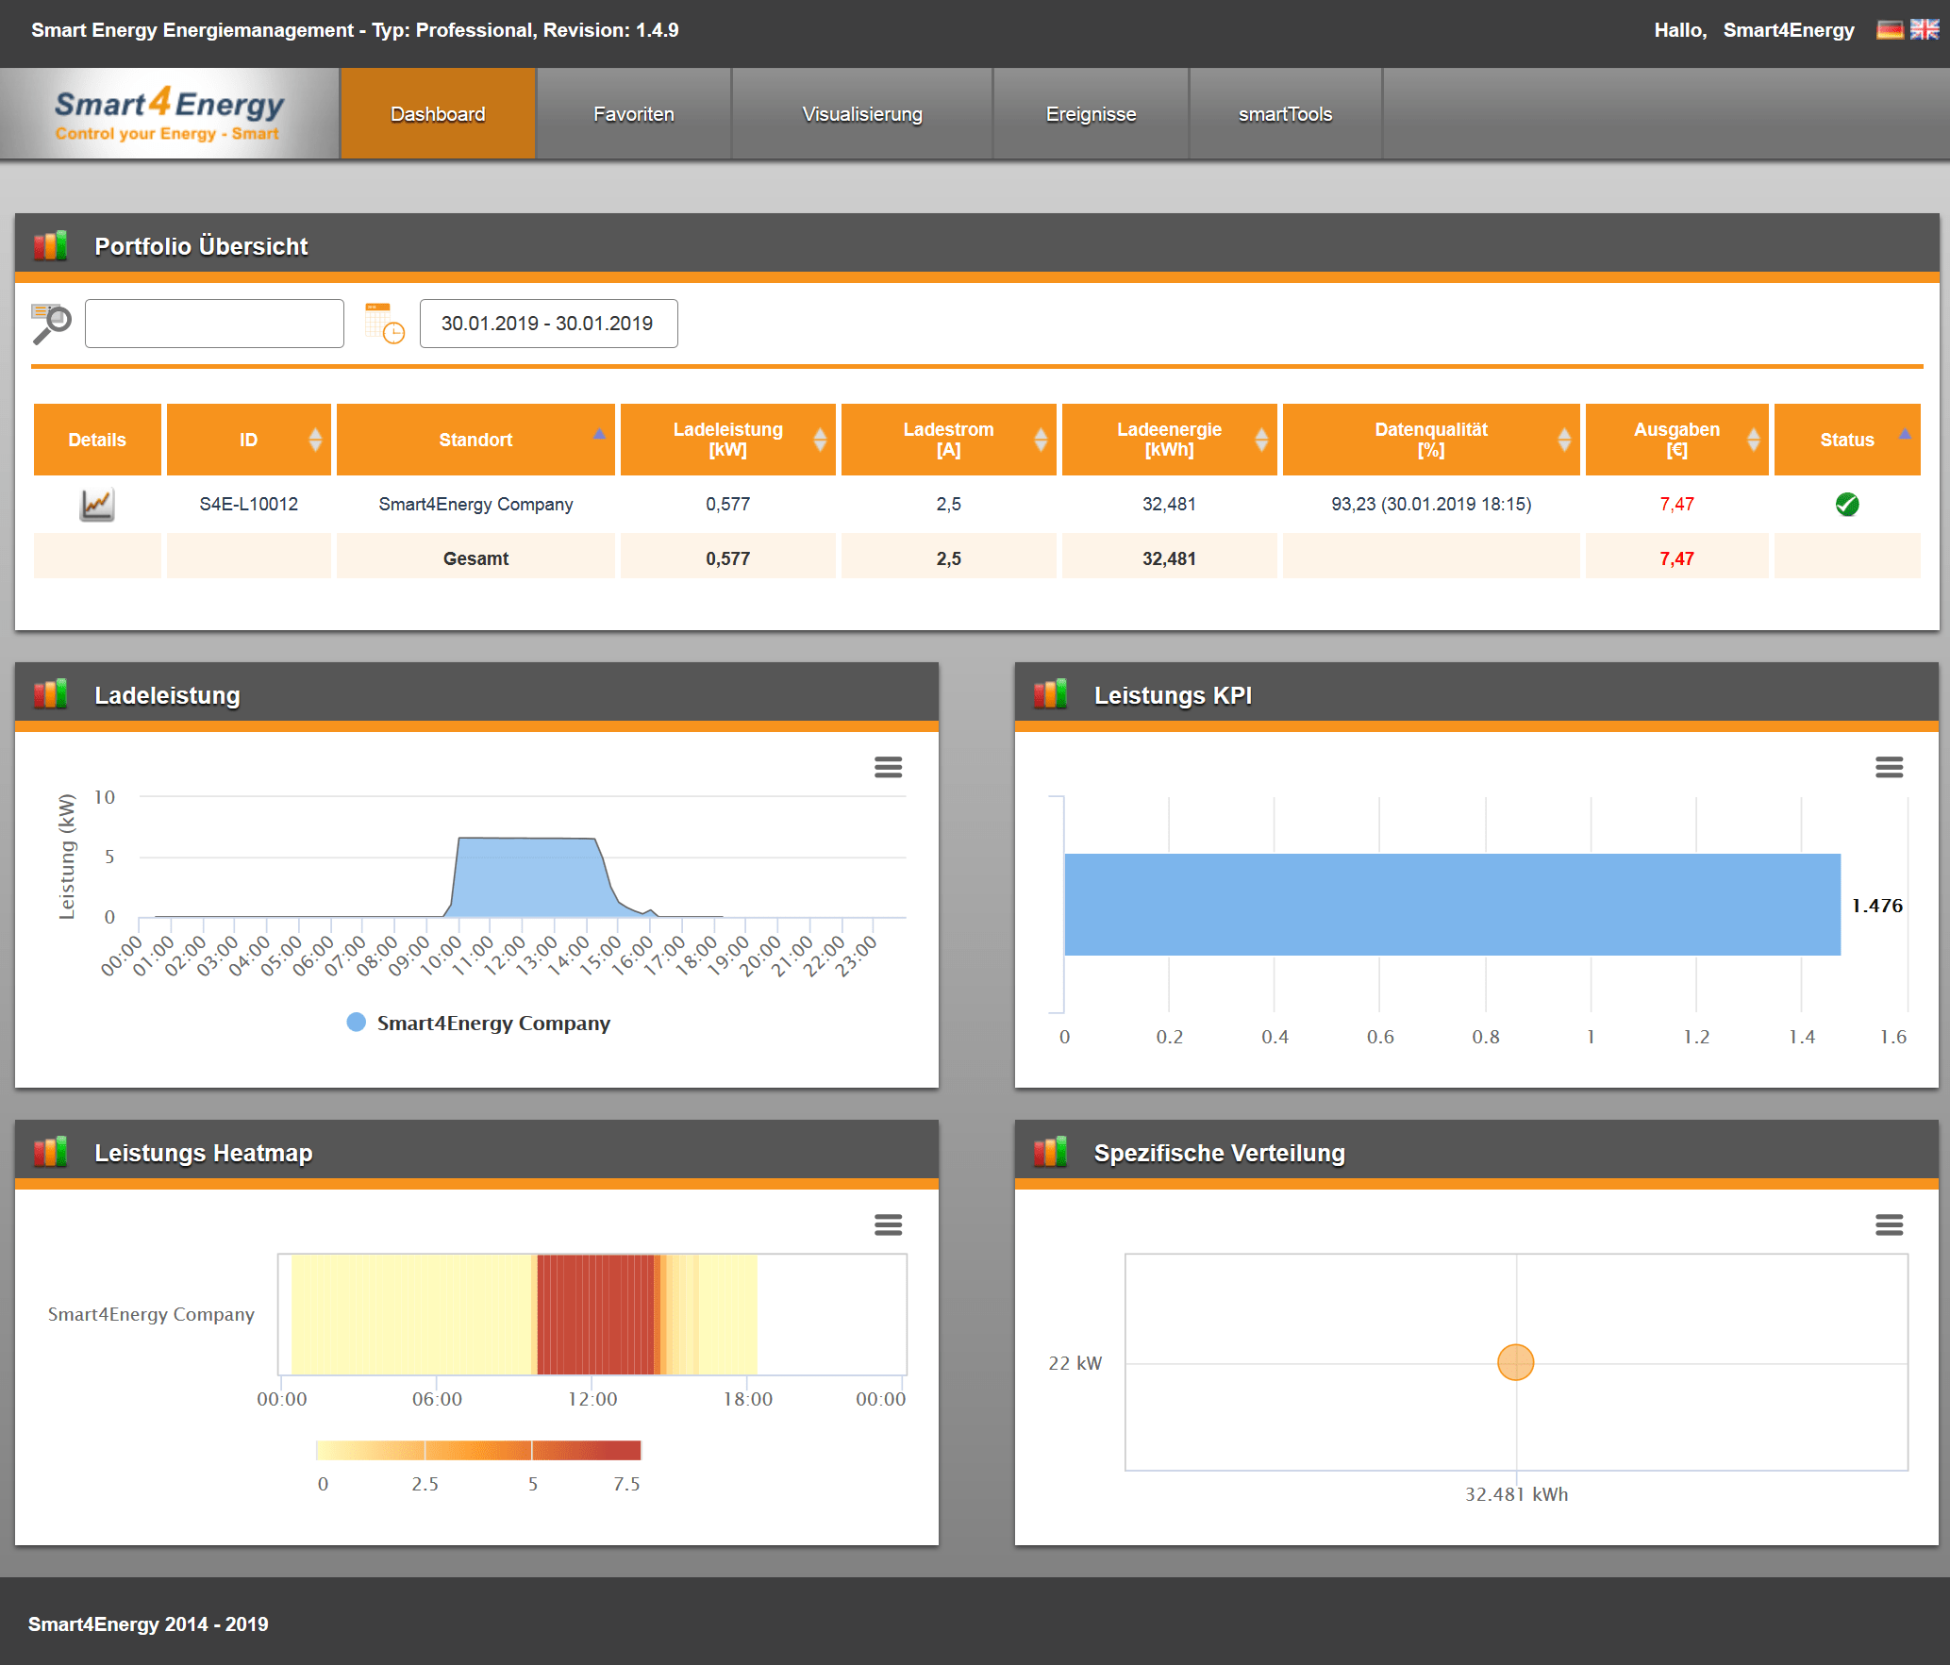Open Ladeleistung chart hamburger menu
The width and height of the screenshot is (1950, 1665).
click(x=888, y=767)
